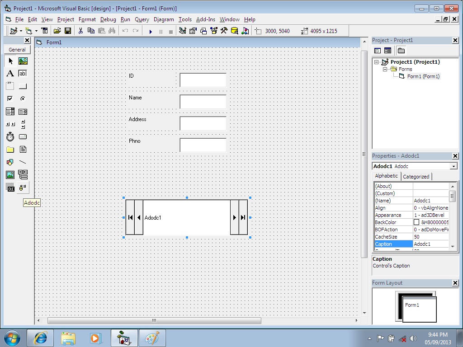The image size is (463, 347).
Task: Switch to the Categorized properties tab
Action: (416, 177)
